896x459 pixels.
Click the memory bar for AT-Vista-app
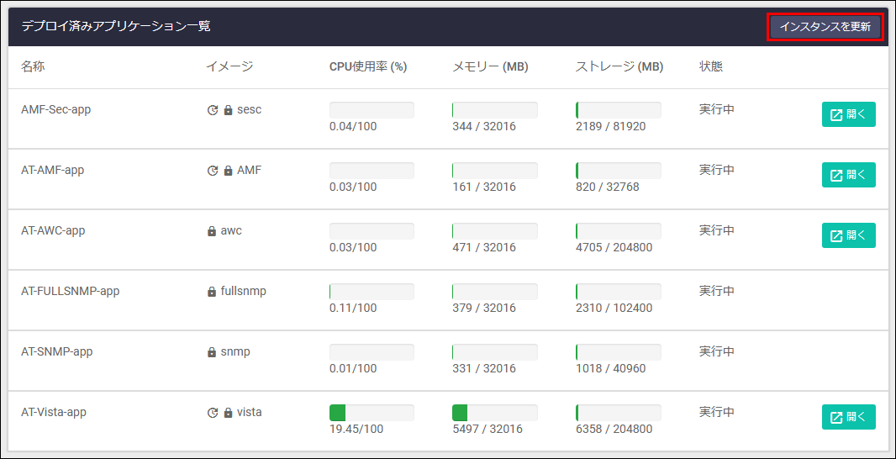tap(495, 413)
